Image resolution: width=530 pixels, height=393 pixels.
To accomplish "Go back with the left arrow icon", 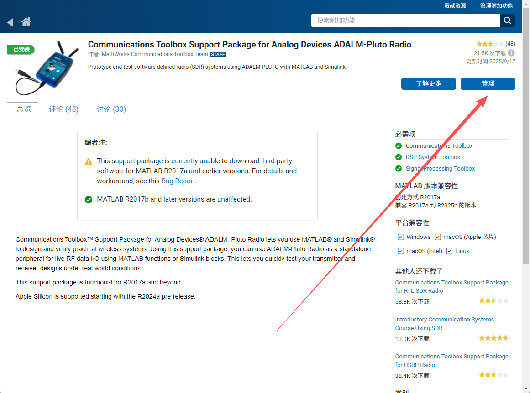I will click(x=10, y=22).
